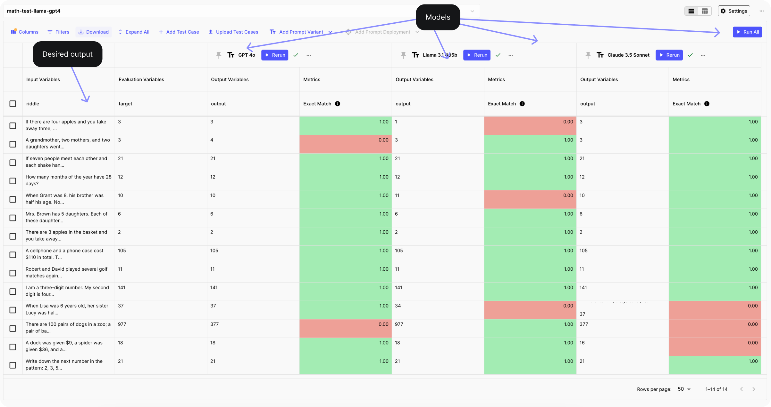Check the box for the four apples riddle
This screenshot has width=771, height=407.
[x=13, y=125]
